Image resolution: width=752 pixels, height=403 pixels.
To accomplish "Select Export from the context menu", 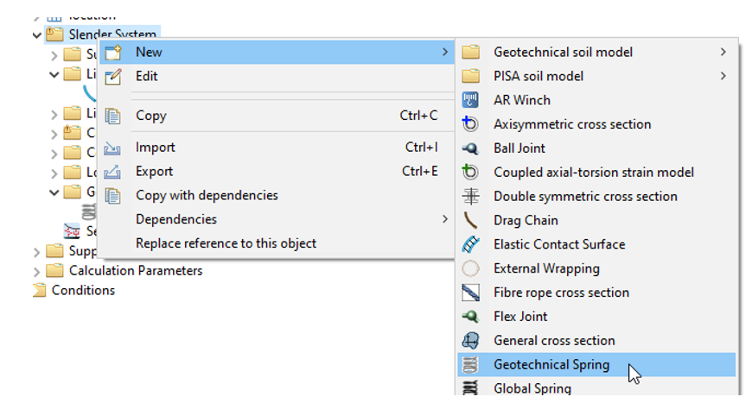I will [x=154, y=171].
